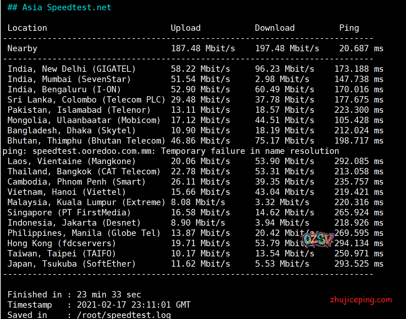The width and height of the screenshot is (406, 319).
Task: Click the /root/speedtest.log file path
Action: click(x=124, y=315)
